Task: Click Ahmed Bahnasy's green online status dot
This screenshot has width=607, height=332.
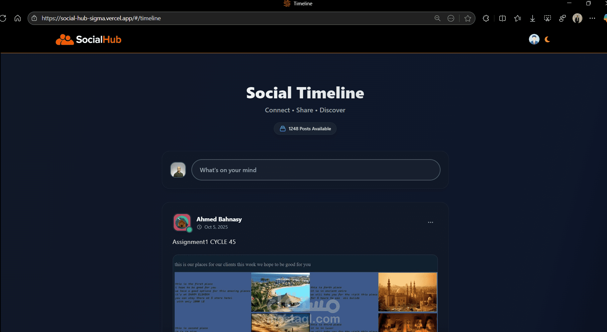Action: [x=189, y=230]
